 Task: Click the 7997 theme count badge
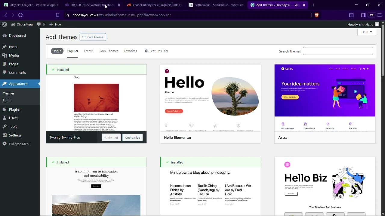(x=57, y=51)
